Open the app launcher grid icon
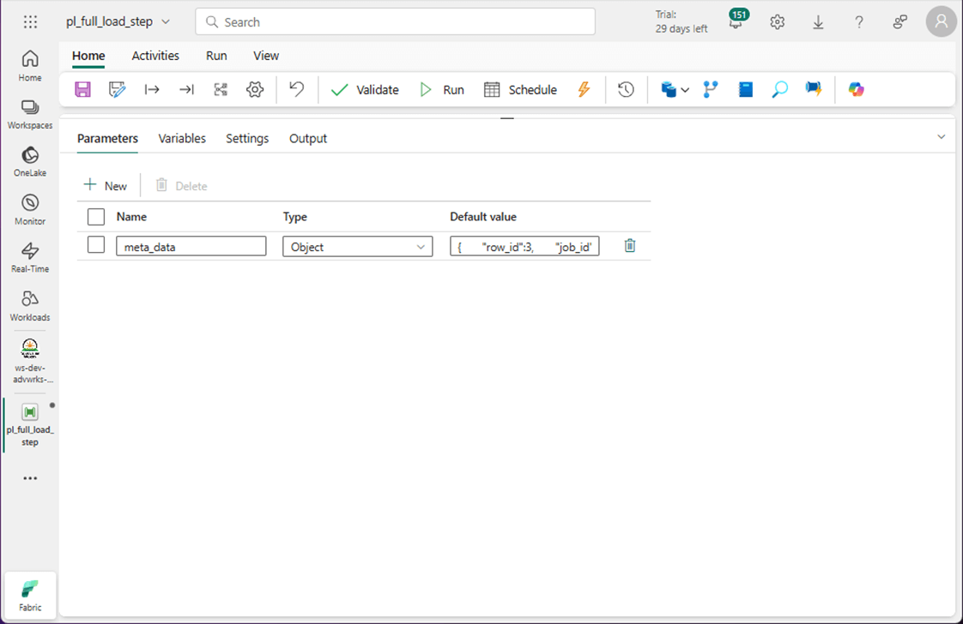The width and height of the screenshot is (963, 624). pos(30,22)
